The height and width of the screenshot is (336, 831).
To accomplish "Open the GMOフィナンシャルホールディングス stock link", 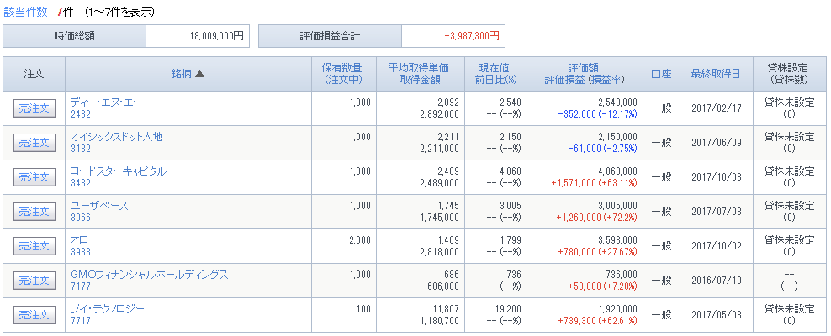I will (150, 275).
